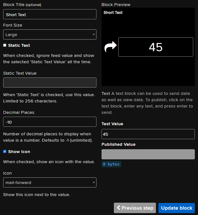Click the mail-forward arrow icon in preview
This screenshot has height=215, width=198.
click(x=110, y=47)
